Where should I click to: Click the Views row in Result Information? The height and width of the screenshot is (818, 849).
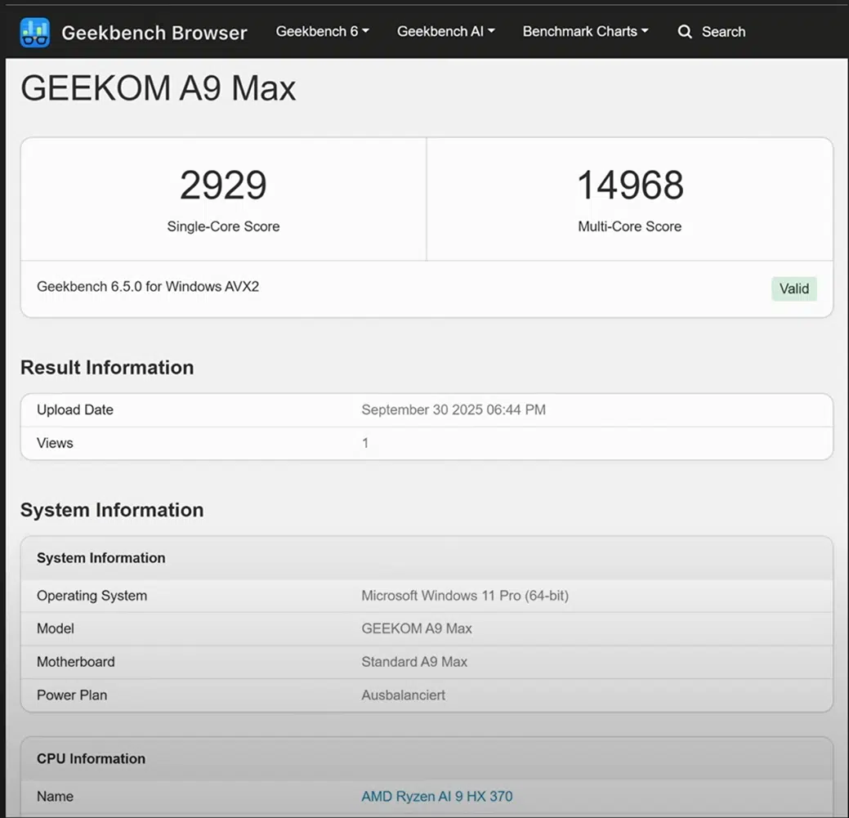pos(55,443)
